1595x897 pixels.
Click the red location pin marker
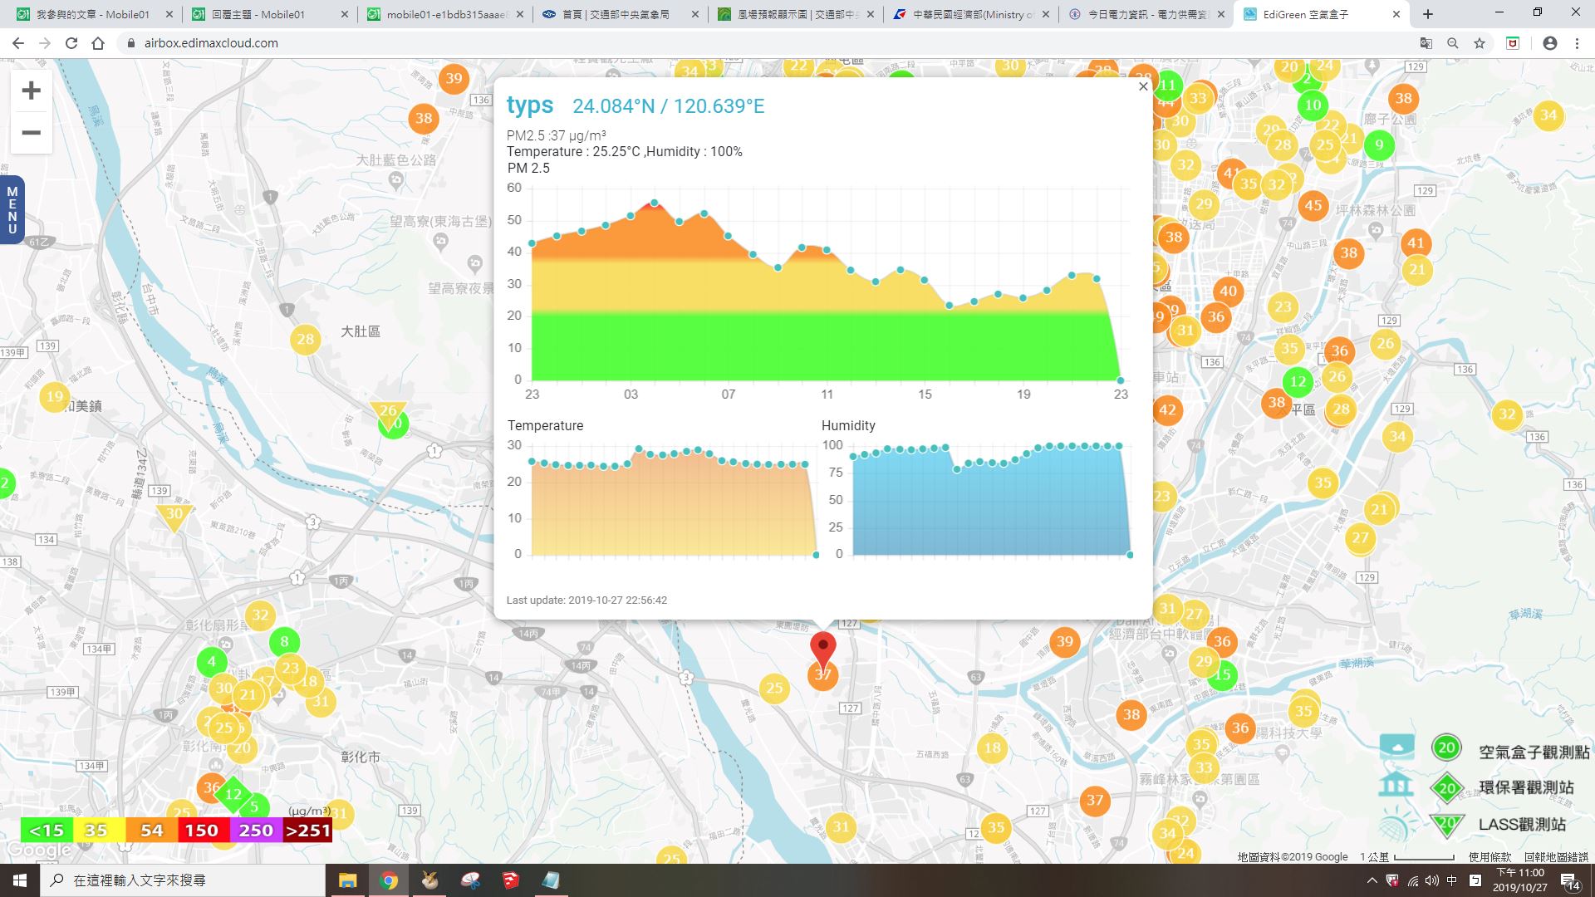point(822,652)
